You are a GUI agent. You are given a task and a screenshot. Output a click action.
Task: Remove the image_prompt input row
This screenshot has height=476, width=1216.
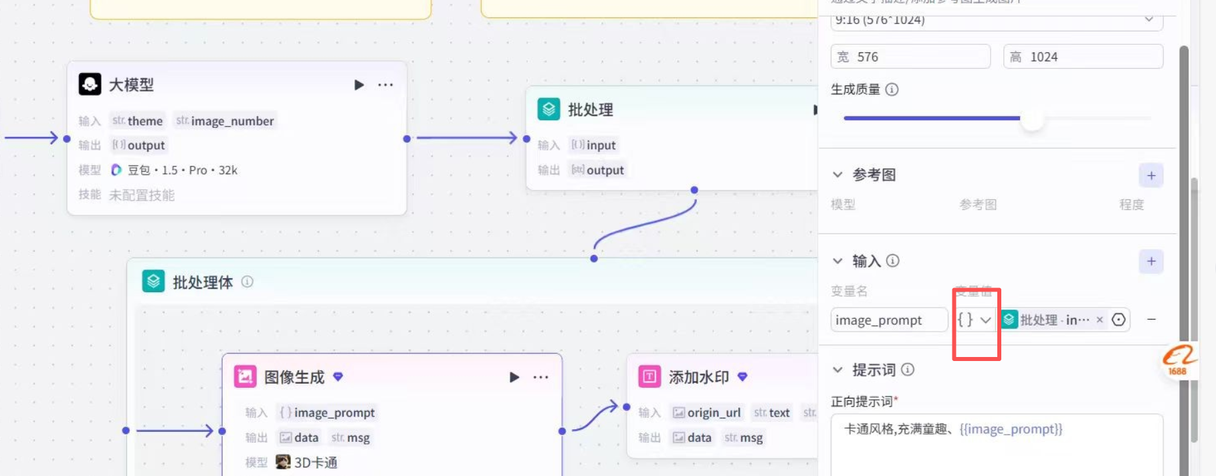pyautogui.click(x=1151, y=320)
